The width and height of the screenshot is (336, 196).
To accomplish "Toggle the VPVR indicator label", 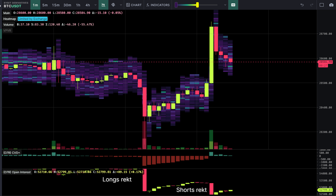I will (7, 30).
